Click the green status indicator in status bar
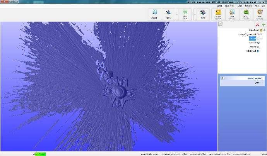This screenshot has width=267, height=156. (x=40, y=154)
